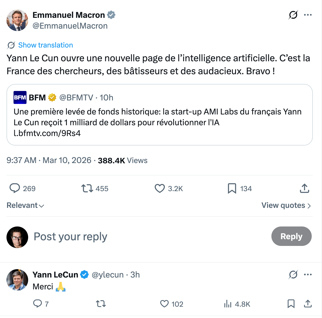This screenshot has height=318, width=322.
Task: Repost Yann LeCun's reply
Action: click(101, 304)
